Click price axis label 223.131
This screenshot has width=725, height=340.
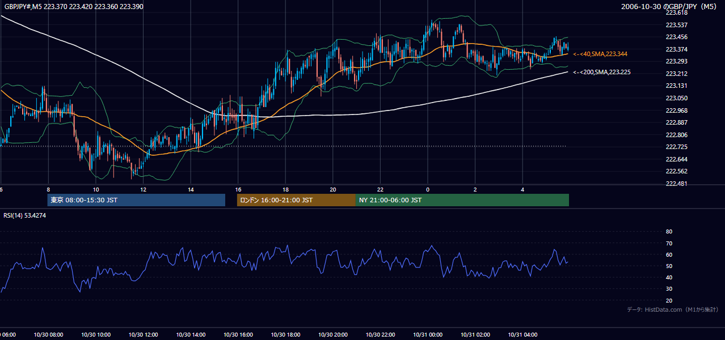coord(676,86)
